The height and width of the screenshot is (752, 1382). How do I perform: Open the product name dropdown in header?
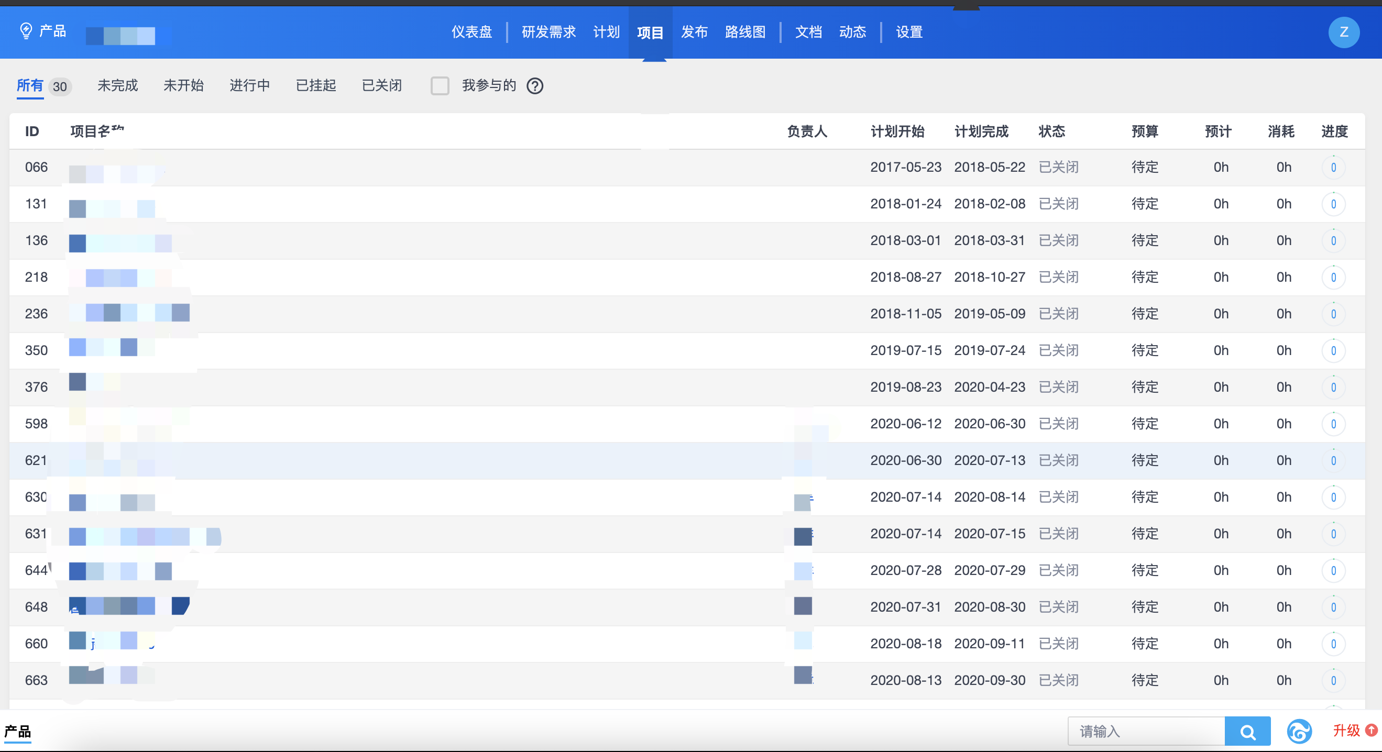pos(121,36)
